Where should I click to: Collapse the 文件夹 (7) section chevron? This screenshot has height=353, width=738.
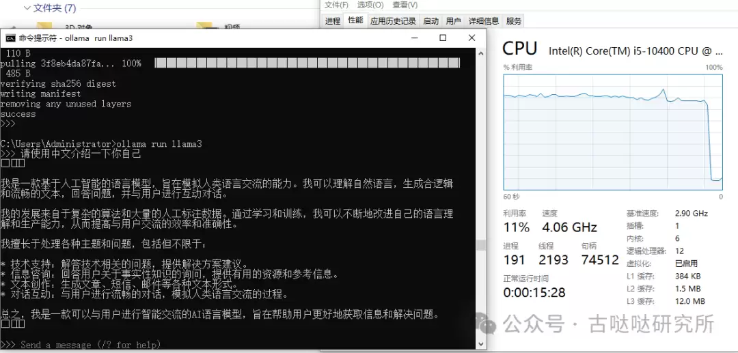click(27, 8)
